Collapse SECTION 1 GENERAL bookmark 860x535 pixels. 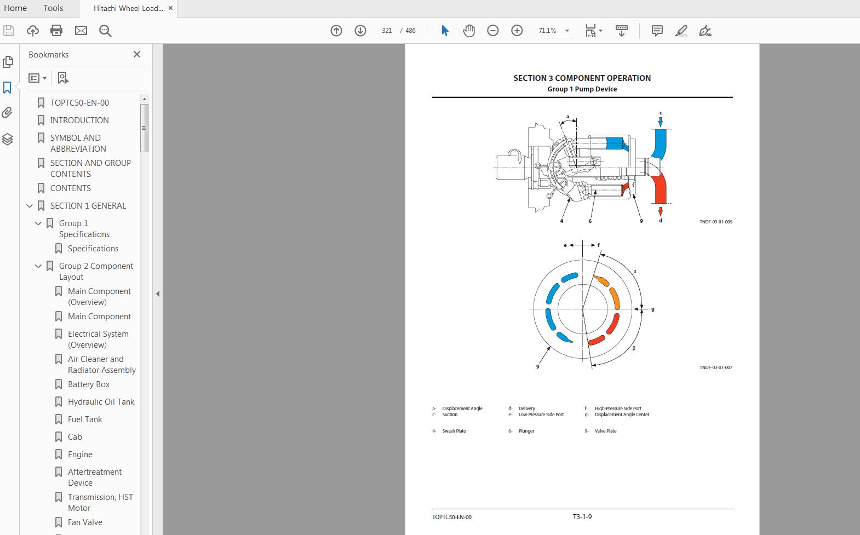(30, 206)
